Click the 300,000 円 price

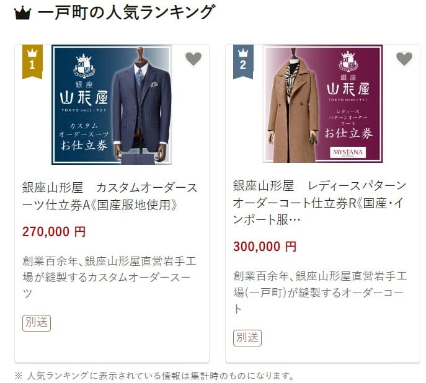265,247
